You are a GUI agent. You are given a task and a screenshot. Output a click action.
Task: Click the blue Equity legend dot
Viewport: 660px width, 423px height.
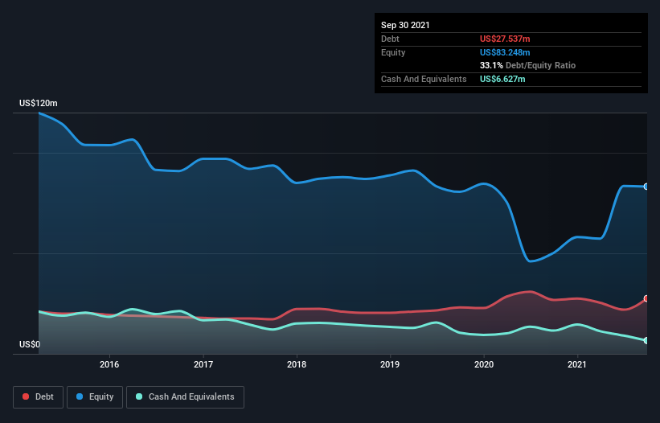pyautogui.click(x=80, y=396)
